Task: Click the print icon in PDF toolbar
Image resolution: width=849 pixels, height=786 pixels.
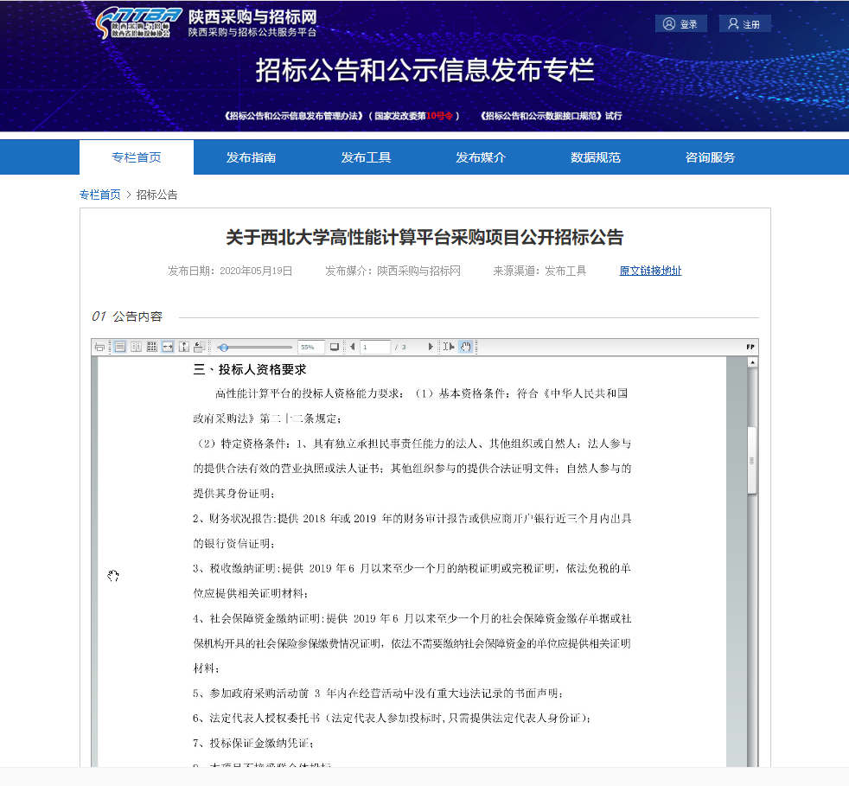Action: tap(99, 347)
